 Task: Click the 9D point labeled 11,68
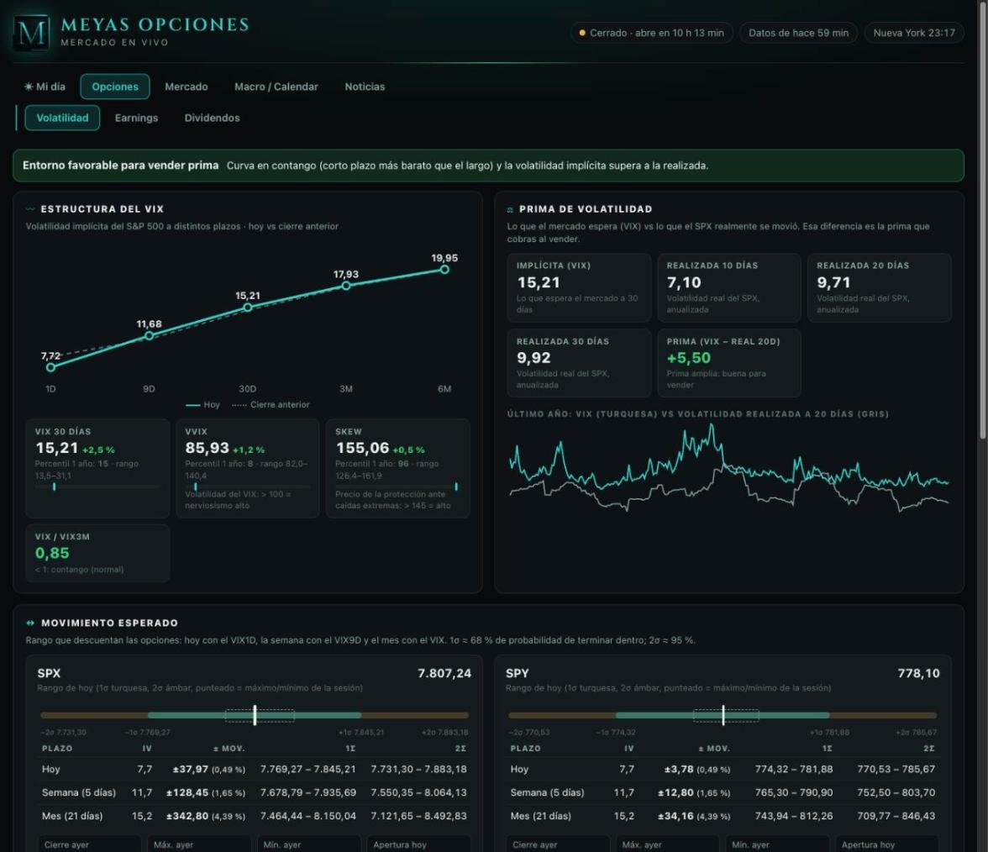[x=149, y=335]
